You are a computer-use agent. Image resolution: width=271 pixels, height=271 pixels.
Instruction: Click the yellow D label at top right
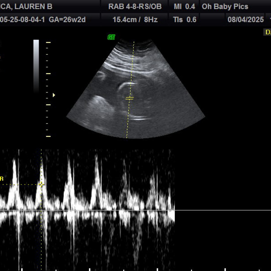point(267,32)
